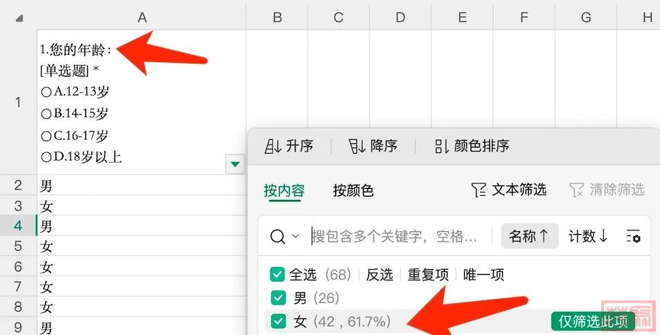Click 仅筛选此项 filter-only button

[x=593, y=322]
